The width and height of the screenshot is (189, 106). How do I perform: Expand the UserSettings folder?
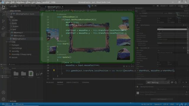point(17,48)
